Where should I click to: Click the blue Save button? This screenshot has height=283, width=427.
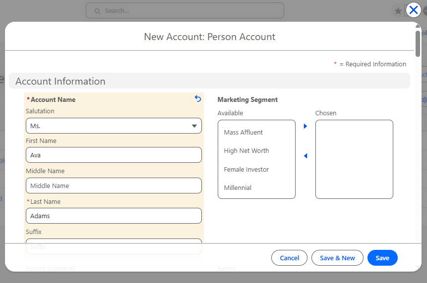point(382,258)
